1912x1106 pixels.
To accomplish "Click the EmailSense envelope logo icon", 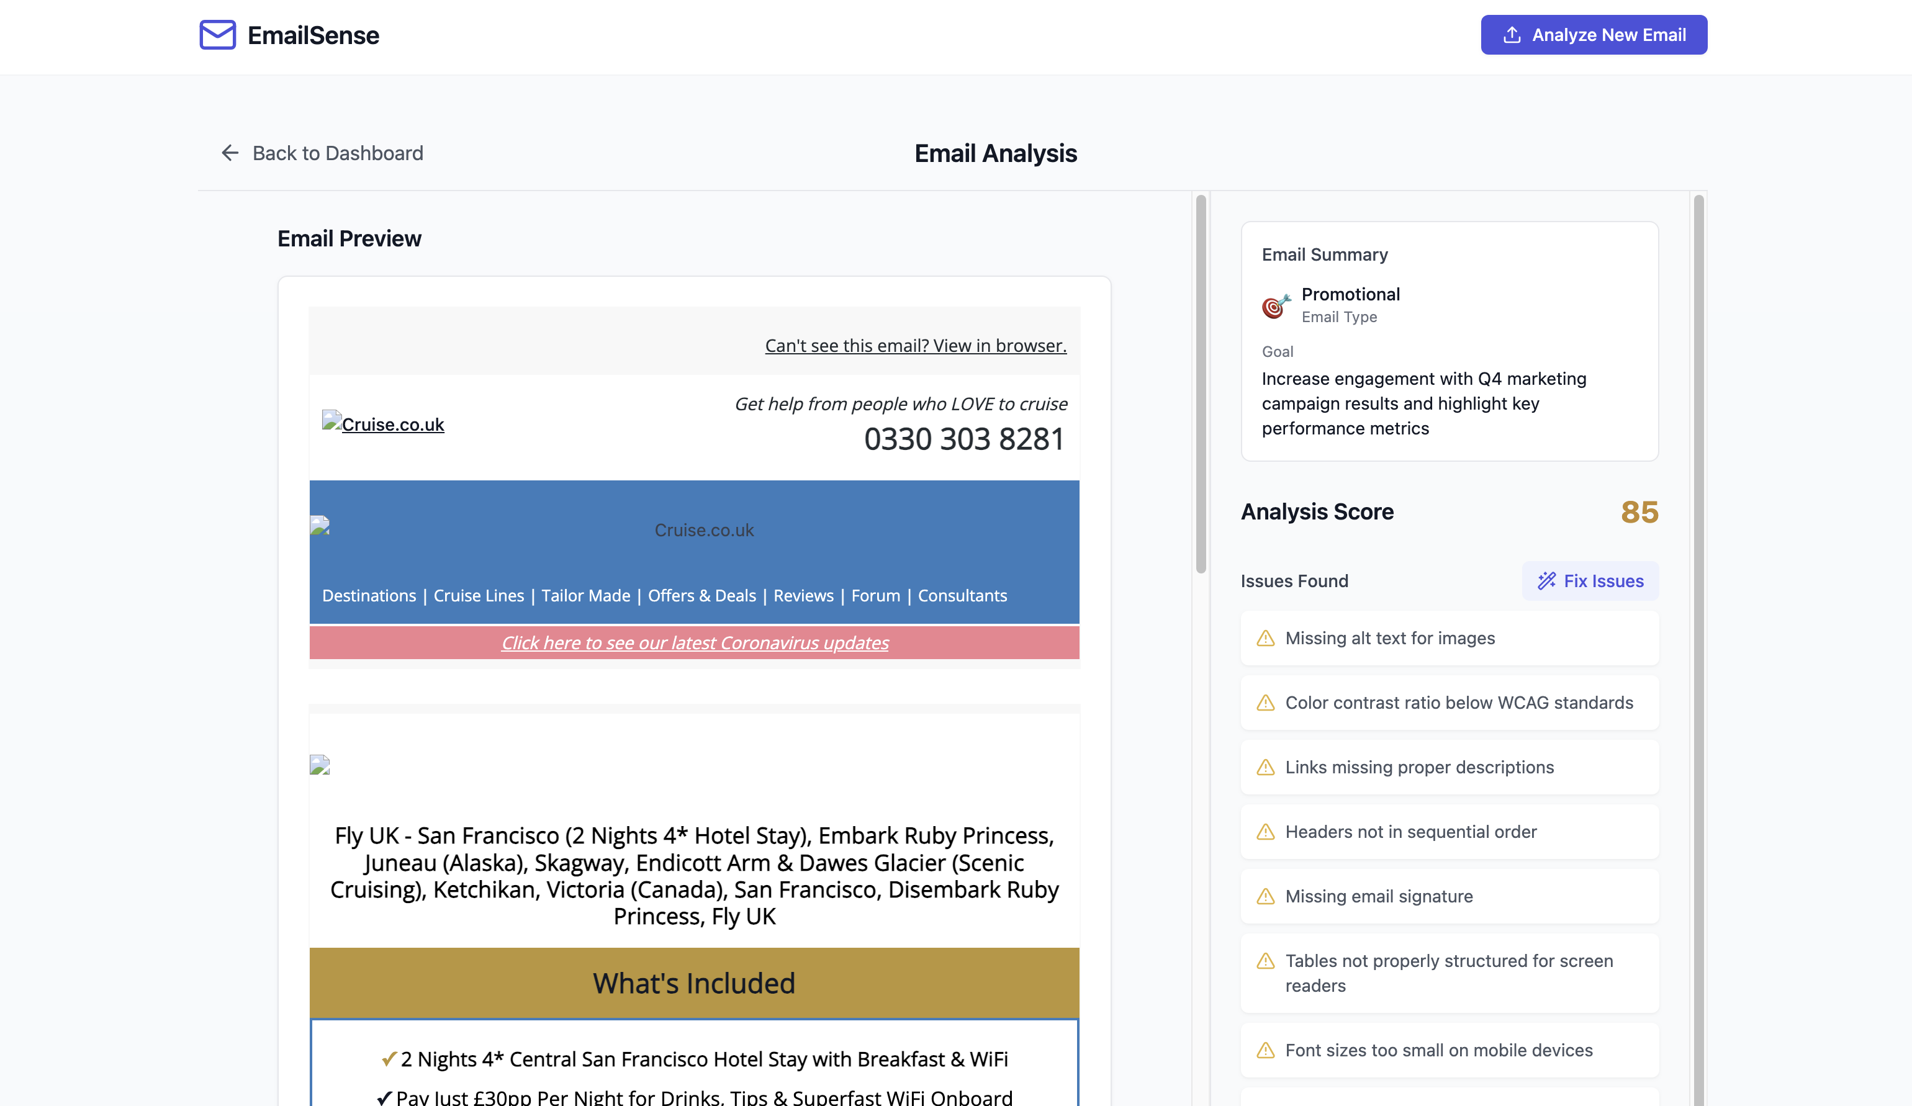I will tap(218, 35).
